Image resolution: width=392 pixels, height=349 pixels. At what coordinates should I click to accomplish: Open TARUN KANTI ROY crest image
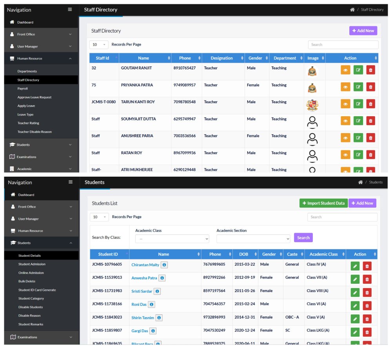(312, 105)
